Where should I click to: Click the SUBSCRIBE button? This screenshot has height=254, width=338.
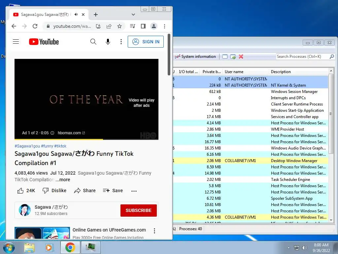138,210
